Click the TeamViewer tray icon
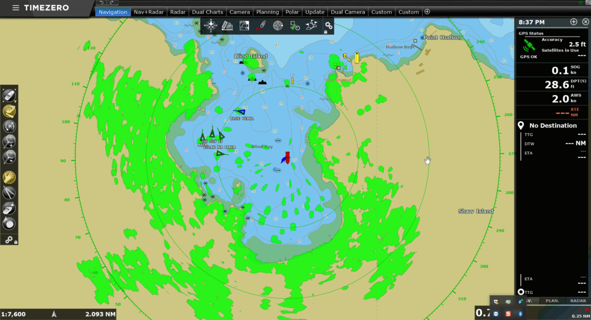Viewport: 591px width, 320px height. click(496, 314)
